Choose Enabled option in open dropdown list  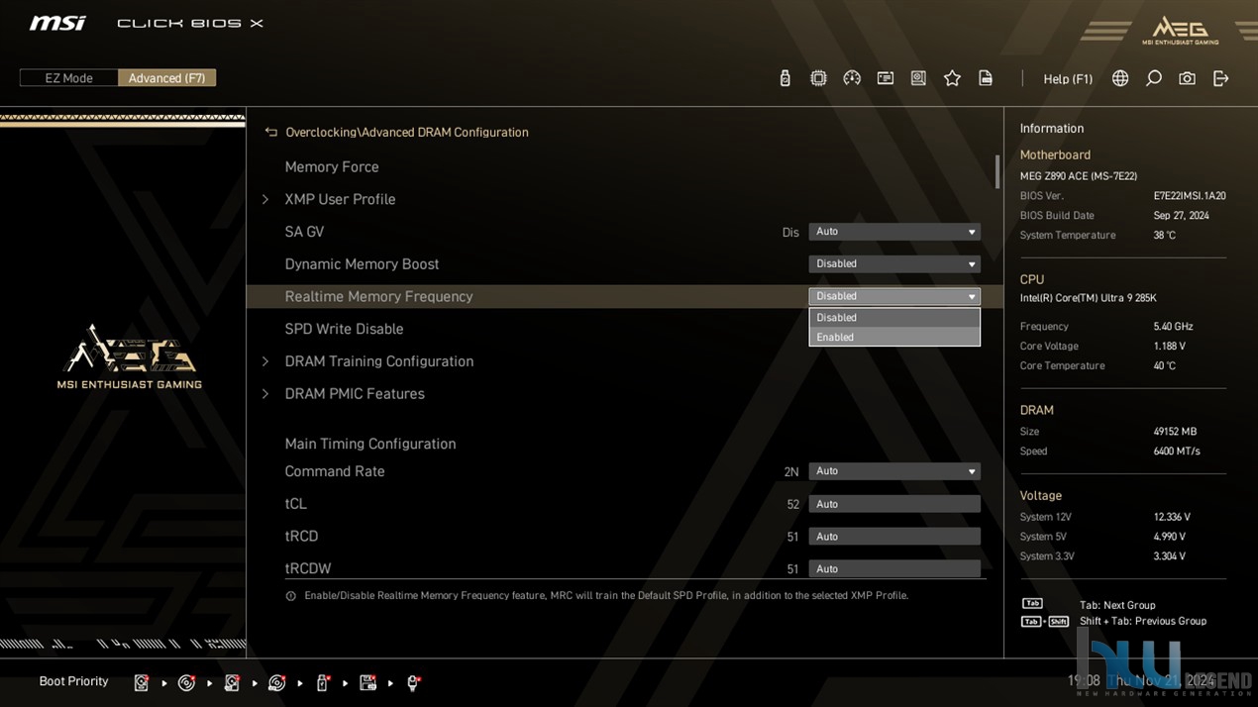894,337
